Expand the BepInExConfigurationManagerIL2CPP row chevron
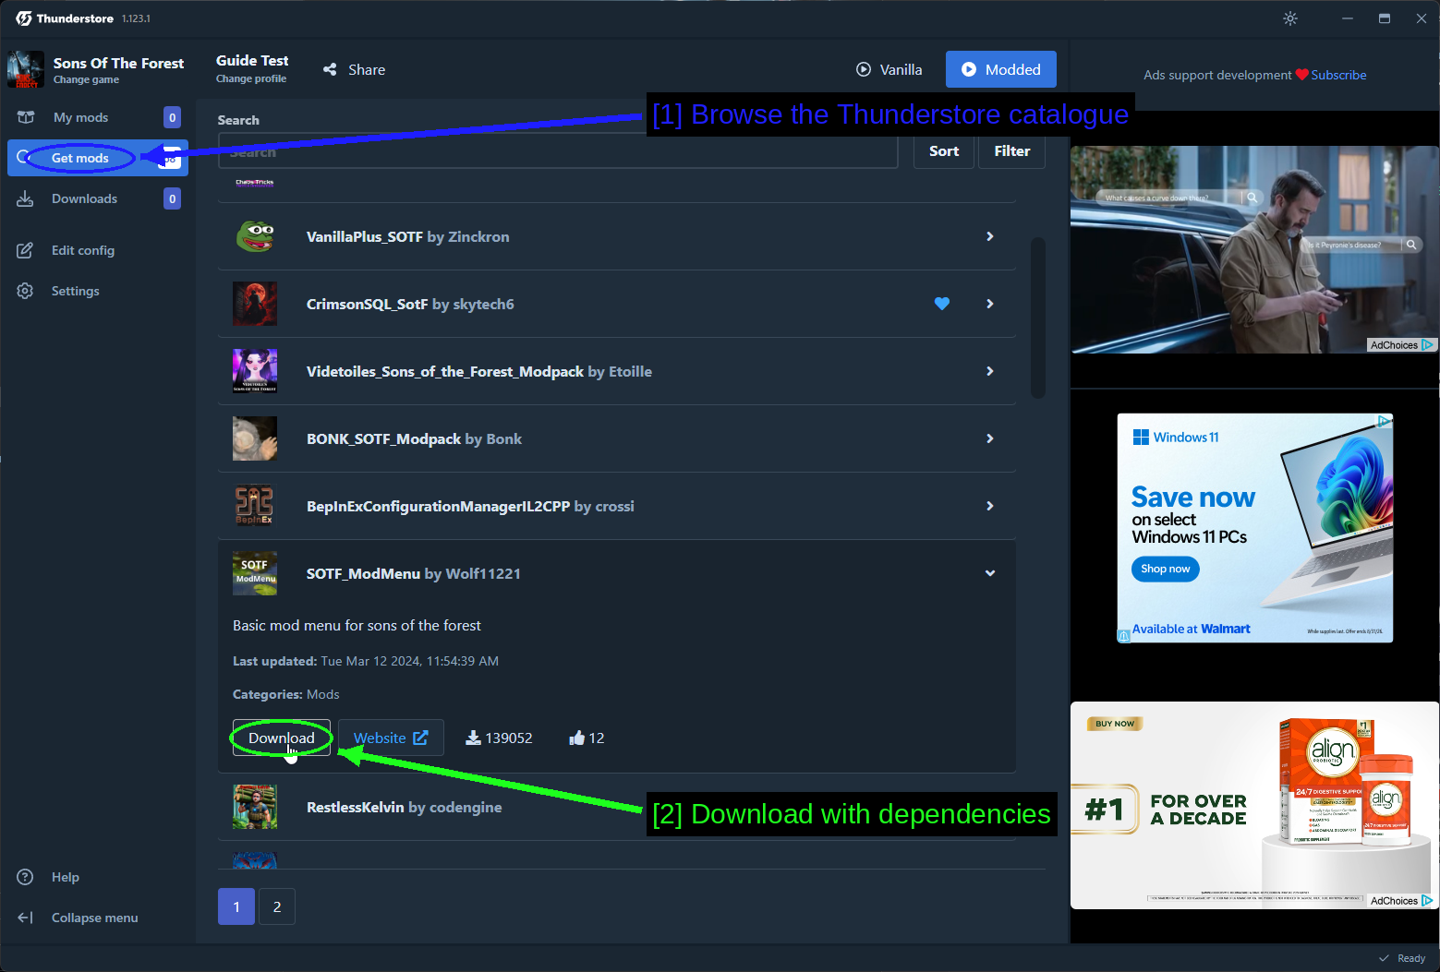The width and height of the screenshot is (1440, 972). click(x=990, y=506)
